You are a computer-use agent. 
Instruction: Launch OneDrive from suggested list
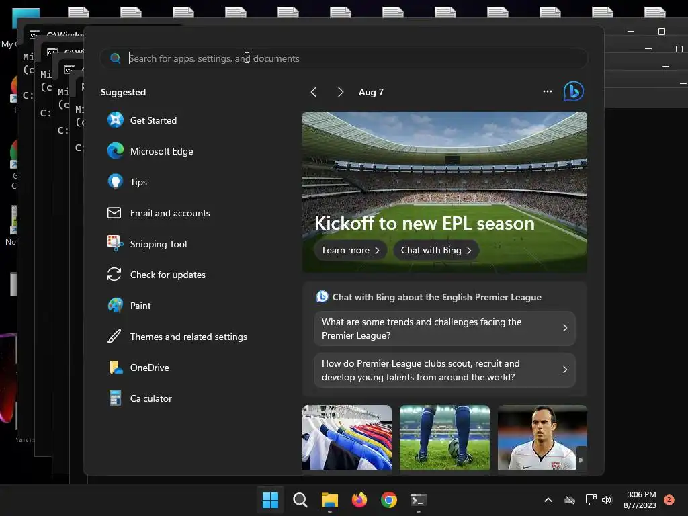pyautogui.click(x=138, y=368)
